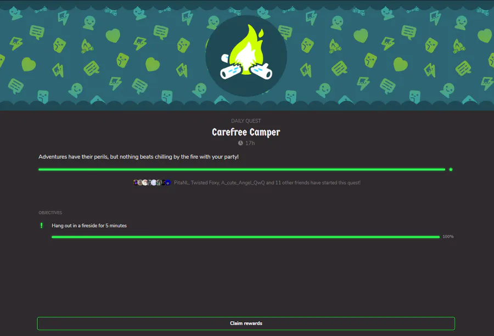The image size is (494, 336).
Task: Click the fireside objective progress bar
Action: 245,237
